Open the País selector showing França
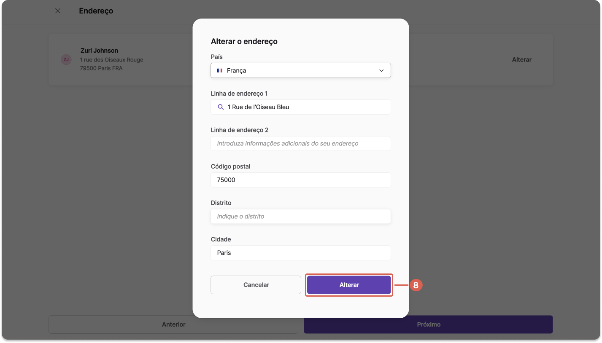The height and width of the screenshot is (343, 602). click(x=301, y=71)
